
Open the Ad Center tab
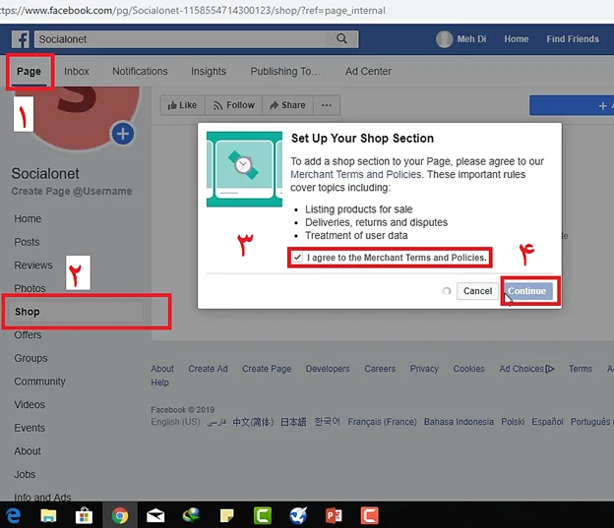[x=368, y=72]
